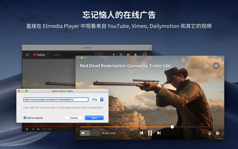
Task: Click Open to load the online video
Action: click(x=94, y=118)
